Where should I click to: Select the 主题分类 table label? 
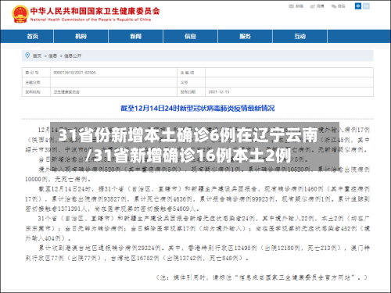(x=33, y=82)
